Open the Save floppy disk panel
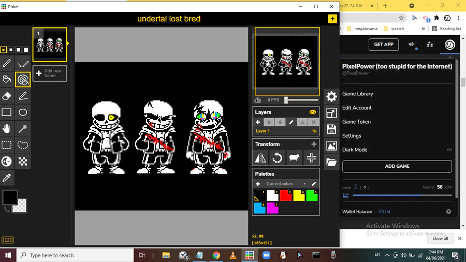Image resolution: width=466 pixels, height=262 pixels. pyautogui.click(x=331, y=129)
